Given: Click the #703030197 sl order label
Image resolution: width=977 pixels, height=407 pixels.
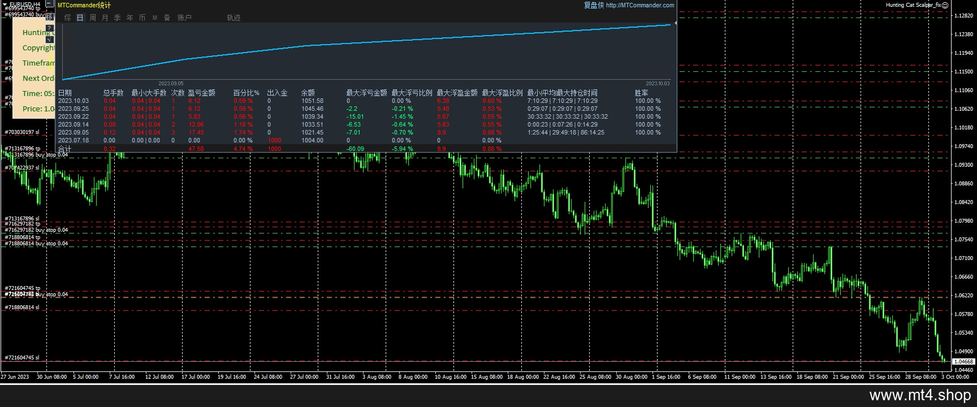Looking at the screenshot, I should point(22,132).
